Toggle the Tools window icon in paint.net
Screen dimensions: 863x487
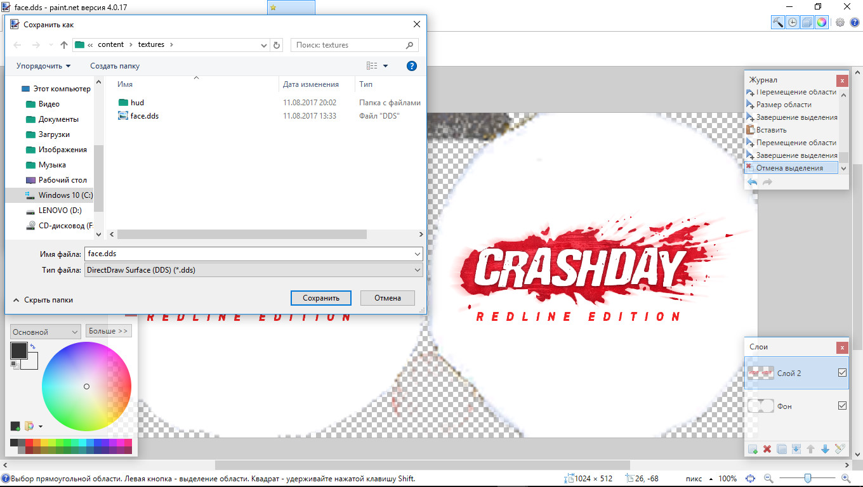(x=778, y=22)
